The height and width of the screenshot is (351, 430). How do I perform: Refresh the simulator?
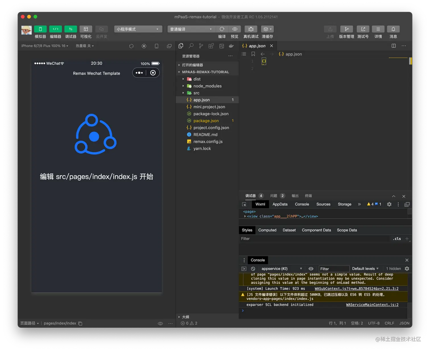(131, 46)
